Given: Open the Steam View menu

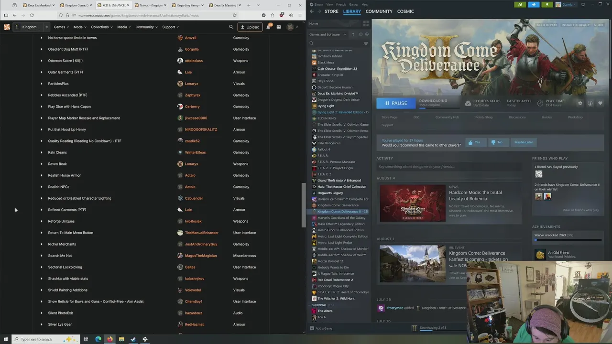Looking at the screenshot, I should pos(329,4).
